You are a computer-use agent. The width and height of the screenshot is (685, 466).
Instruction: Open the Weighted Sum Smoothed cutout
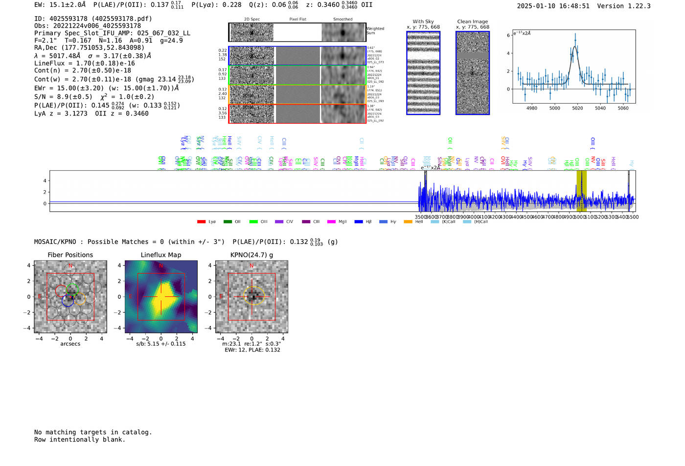pos(343,32)
